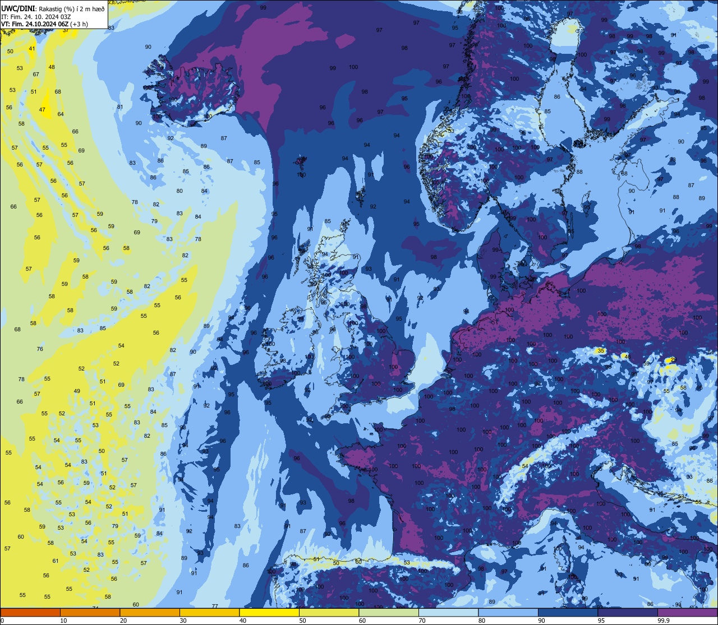Click the legend tick label '50'
The height and width of the screenshot is (625, 718).
(x=302, y=621)
